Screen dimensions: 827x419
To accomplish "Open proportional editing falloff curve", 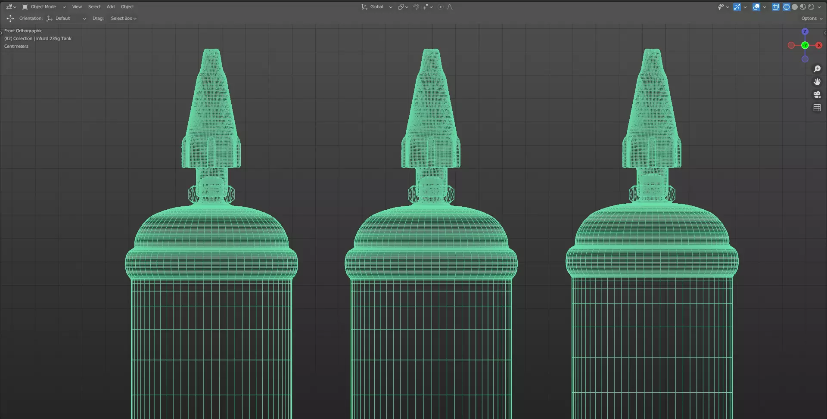I will (x=450, y=7).
